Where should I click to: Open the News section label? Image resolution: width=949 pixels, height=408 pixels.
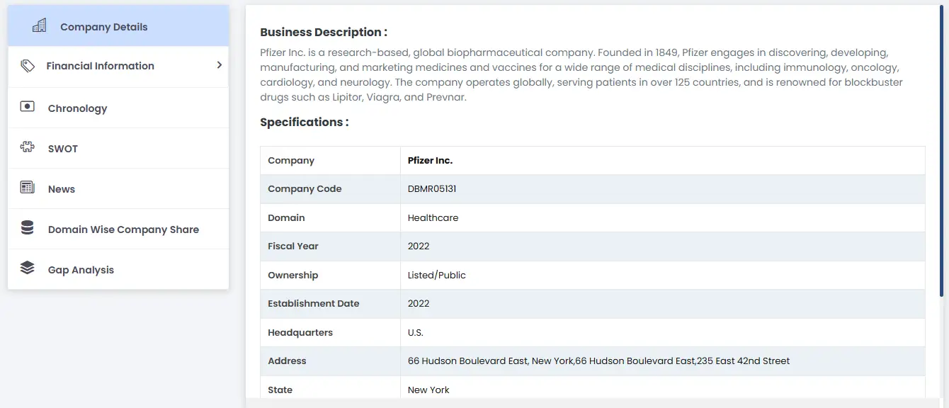[62, 189]
